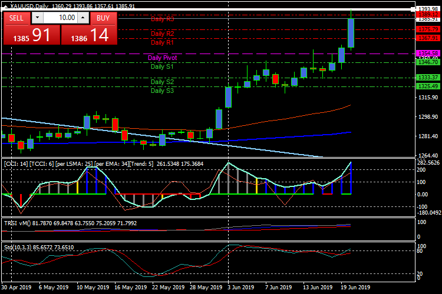442x294 pixels.
Task: Click the red 1375.79 resistance price tag
Action: point(426,29)
